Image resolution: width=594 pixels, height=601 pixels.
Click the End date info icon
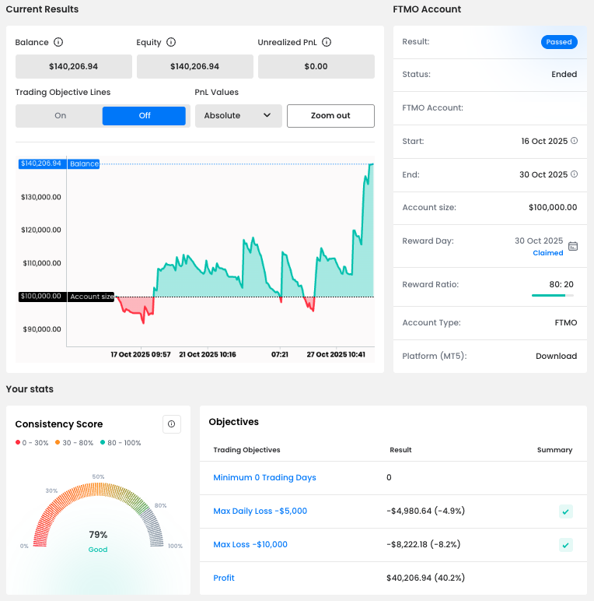575,174
